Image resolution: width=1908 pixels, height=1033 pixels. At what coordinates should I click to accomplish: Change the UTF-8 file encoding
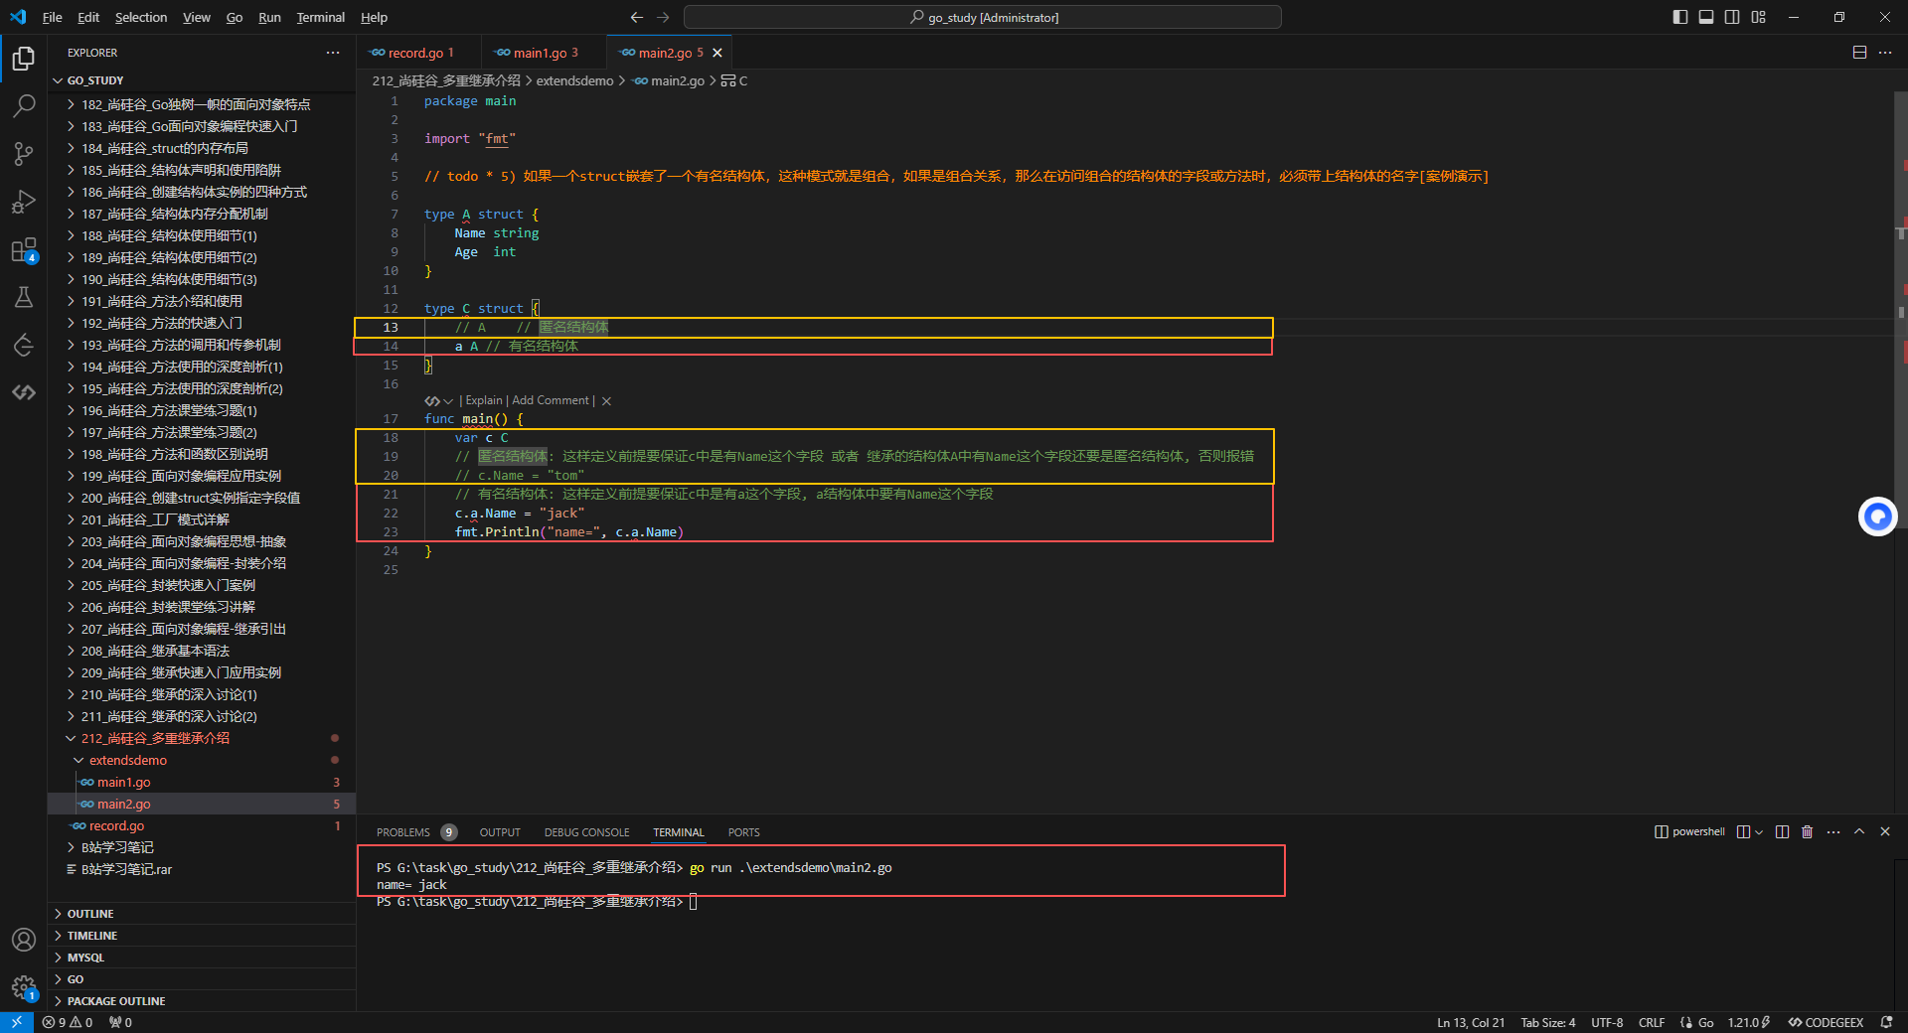tap(1607, 1022)
